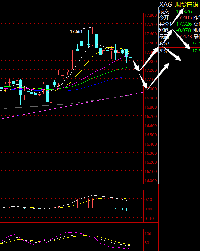
Task: Click the 成交 label in quote panel
Action: tap(164, 12)
